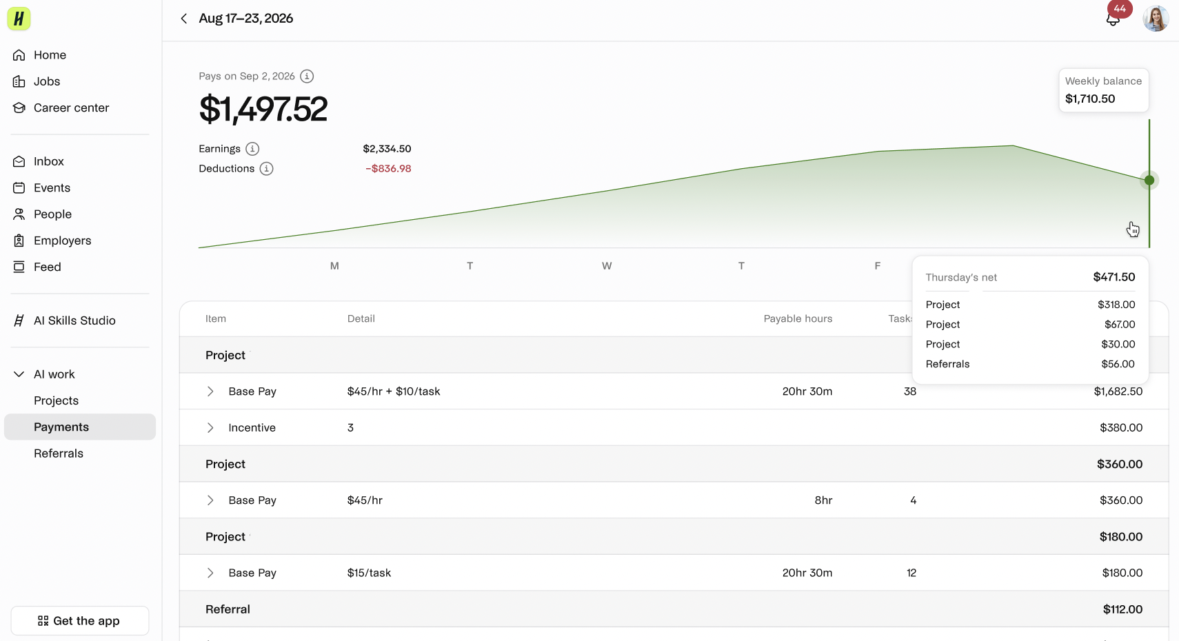Click the $360.00 Project group header
Screen dimensions: 1179x641
point(674,464)
